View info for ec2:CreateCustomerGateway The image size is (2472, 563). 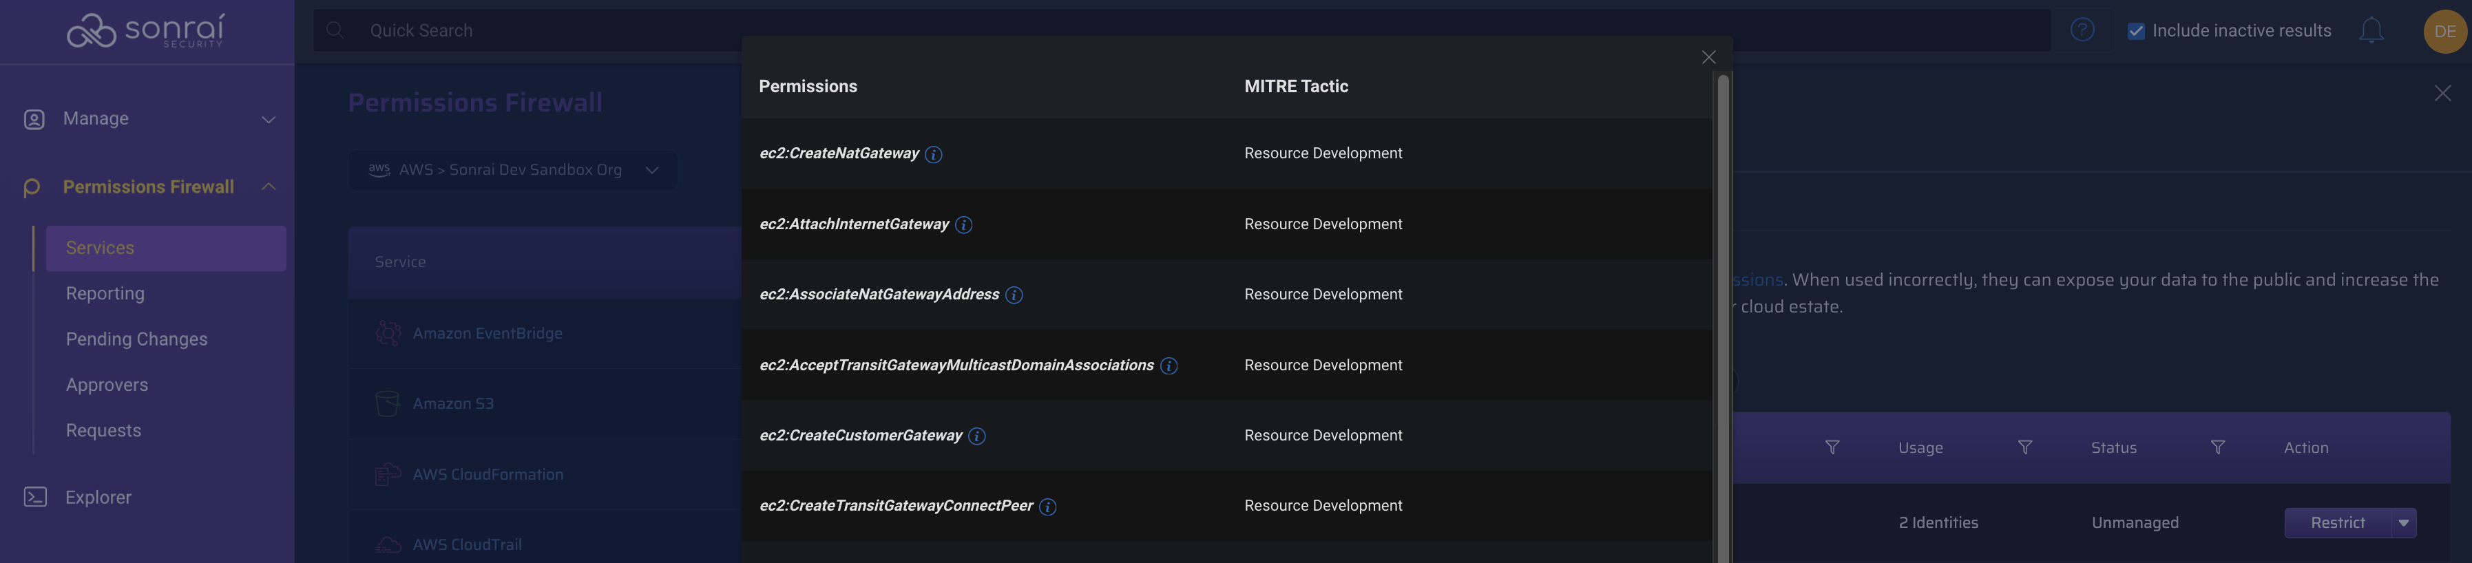click(x=976, y=436)
